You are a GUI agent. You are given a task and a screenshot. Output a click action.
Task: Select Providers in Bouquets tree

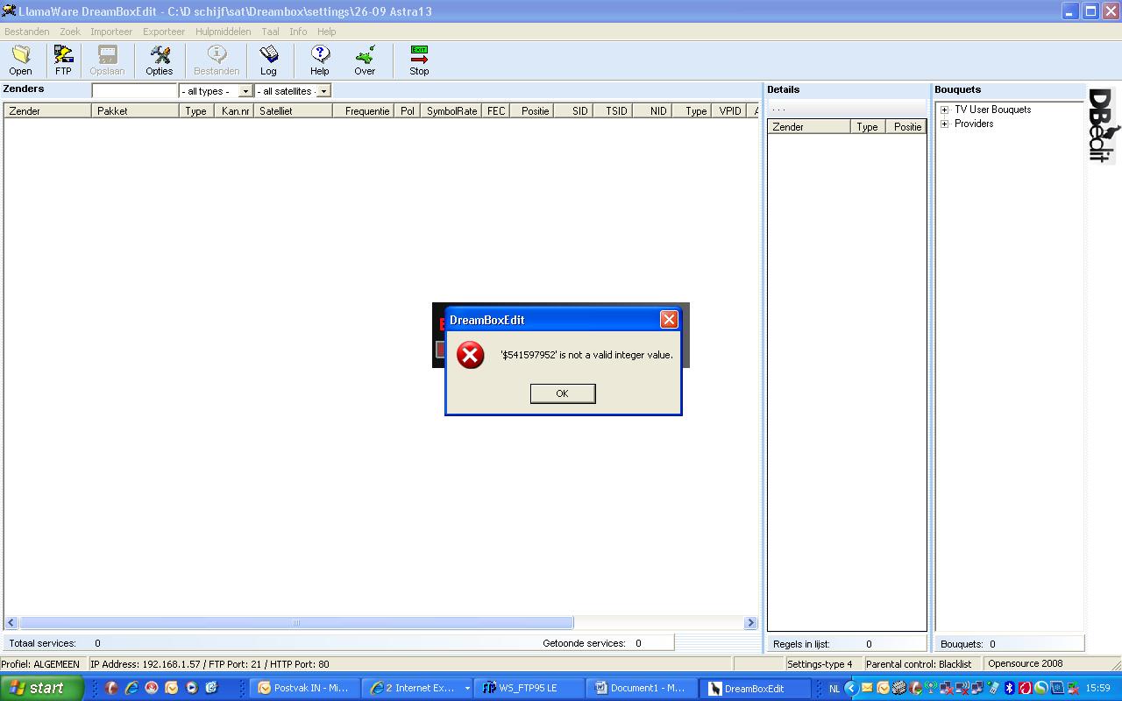click(974, 124)
